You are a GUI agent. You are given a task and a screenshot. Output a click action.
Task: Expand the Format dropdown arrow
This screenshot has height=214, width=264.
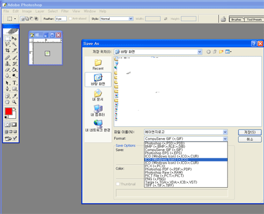click(x=225, y=139)
